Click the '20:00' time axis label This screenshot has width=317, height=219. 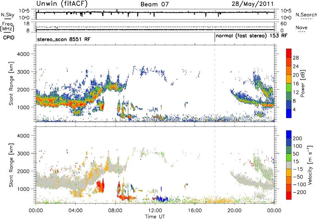coord(235,211)
